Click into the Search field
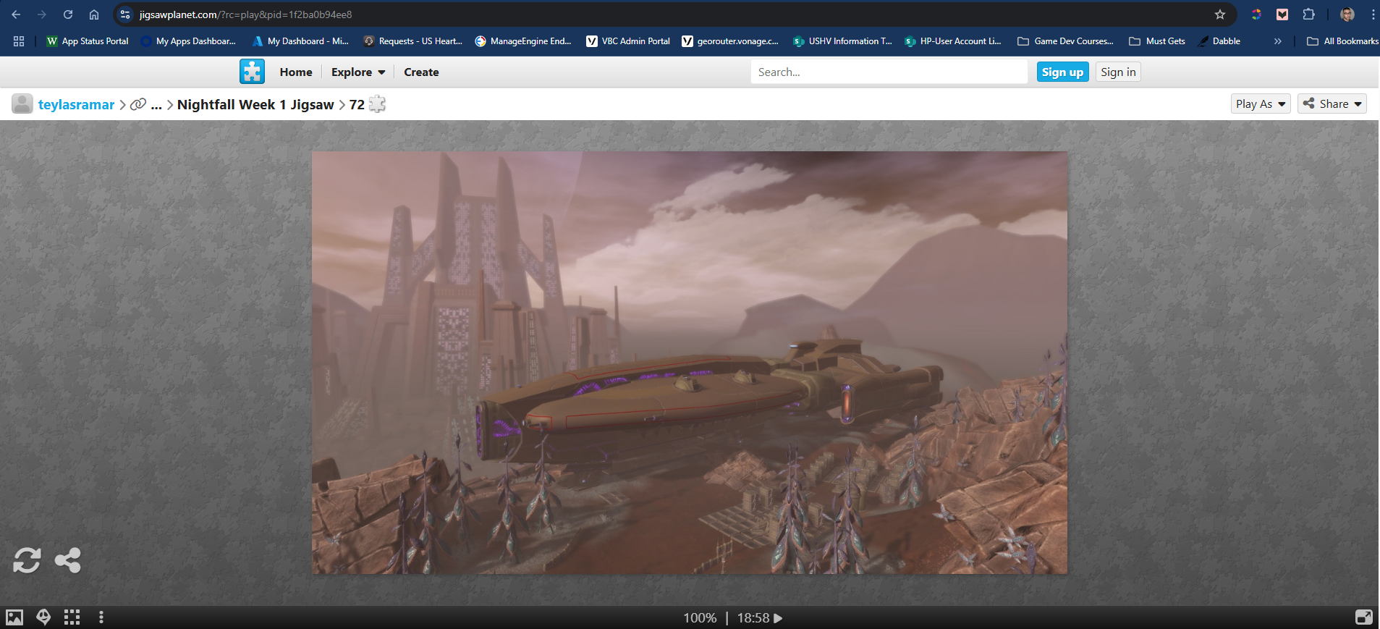 click(x=889, y=72)
